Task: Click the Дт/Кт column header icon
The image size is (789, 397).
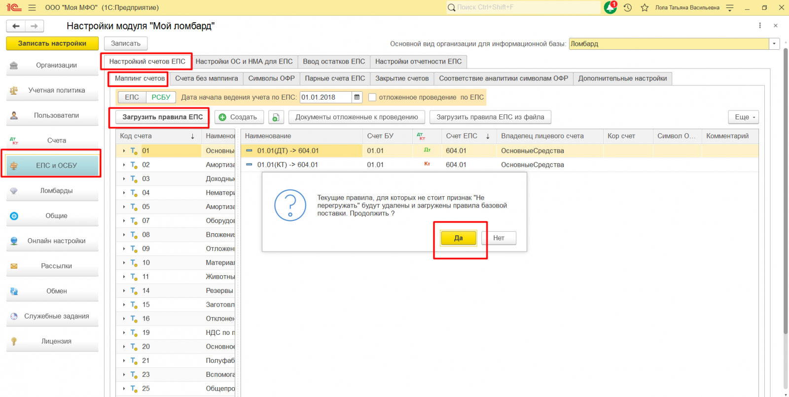Action: pos(421,136)
